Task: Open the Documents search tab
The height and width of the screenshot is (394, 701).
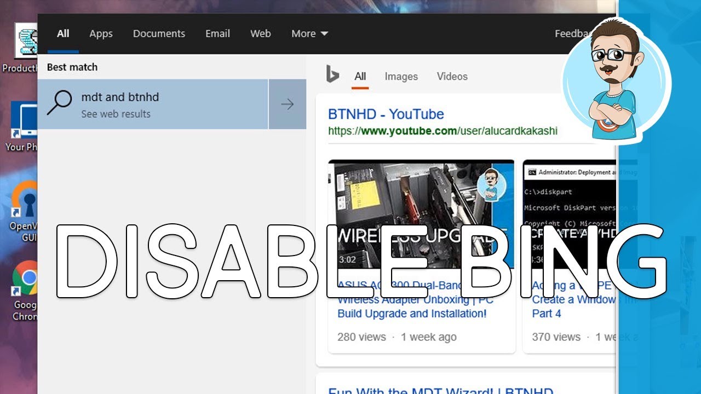Action: tap(159, 33)
